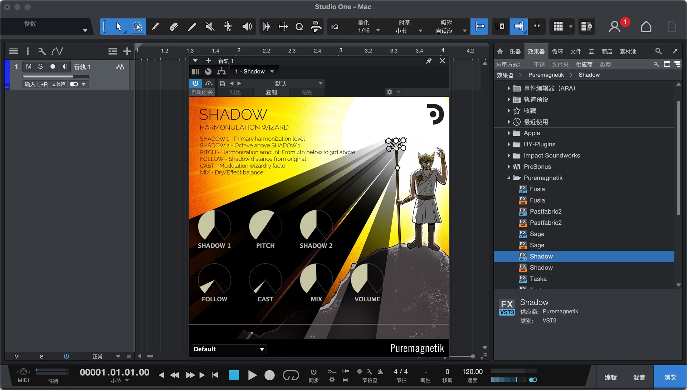Expand the Apple vendor folder
The image size is (687, 390).
click(x=509, y=133)
